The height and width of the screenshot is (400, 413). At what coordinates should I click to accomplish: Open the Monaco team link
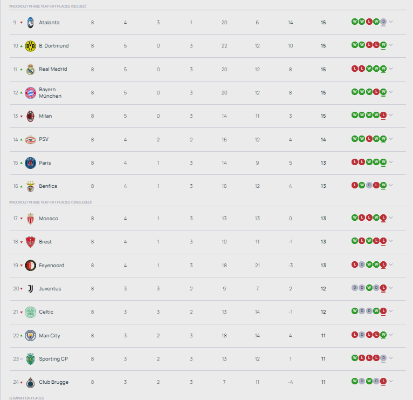click(49, 219)
